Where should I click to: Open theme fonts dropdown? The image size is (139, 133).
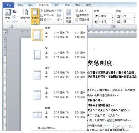tap(15, 16)
